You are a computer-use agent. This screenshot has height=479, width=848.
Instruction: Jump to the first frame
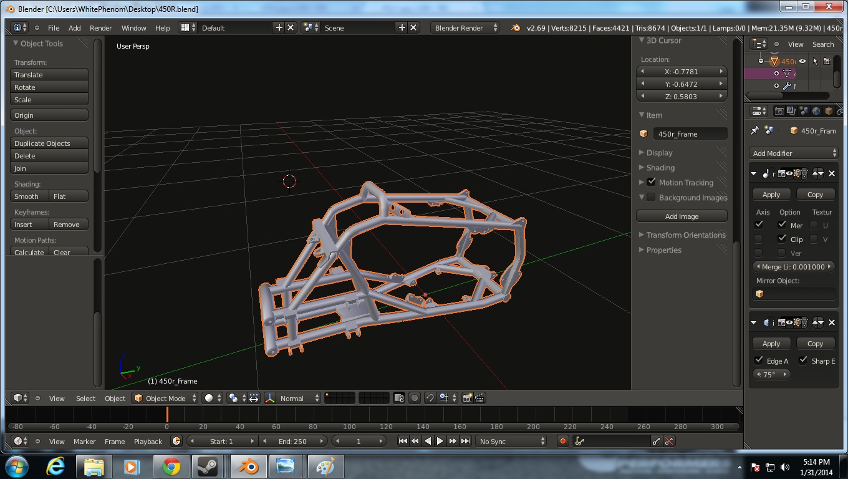coord(403,441)
